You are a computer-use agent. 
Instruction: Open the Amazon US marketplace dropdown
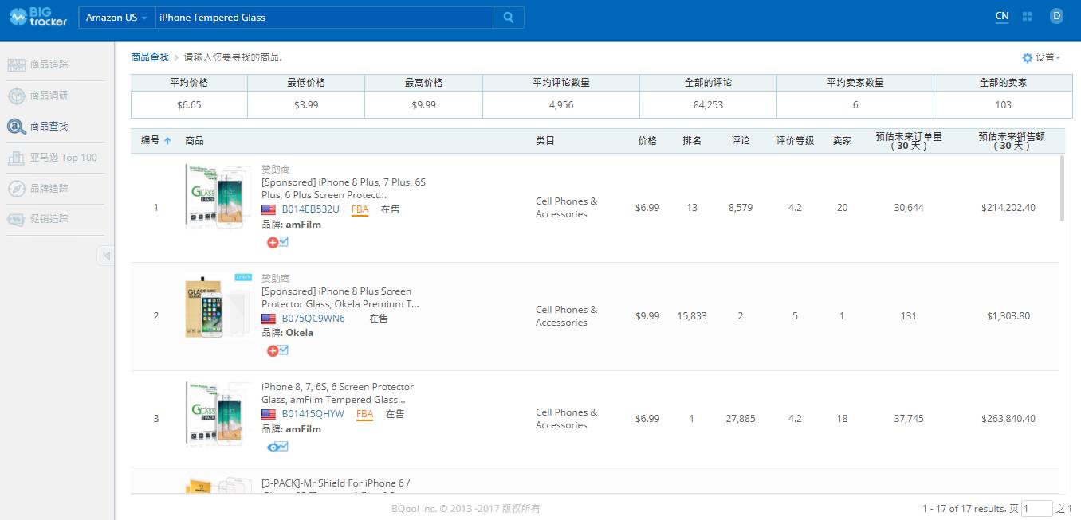coord(116,18)
